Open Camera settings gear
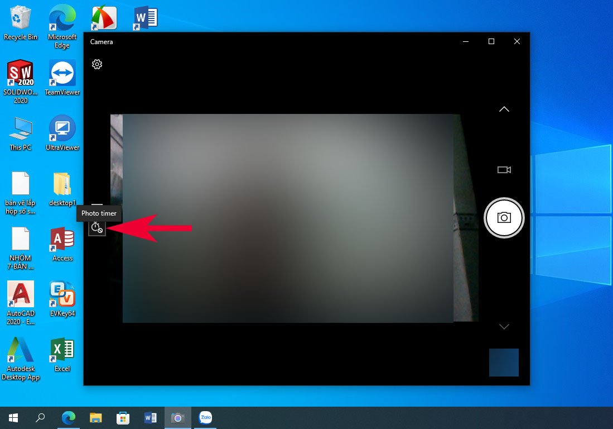 click(97, 64)
